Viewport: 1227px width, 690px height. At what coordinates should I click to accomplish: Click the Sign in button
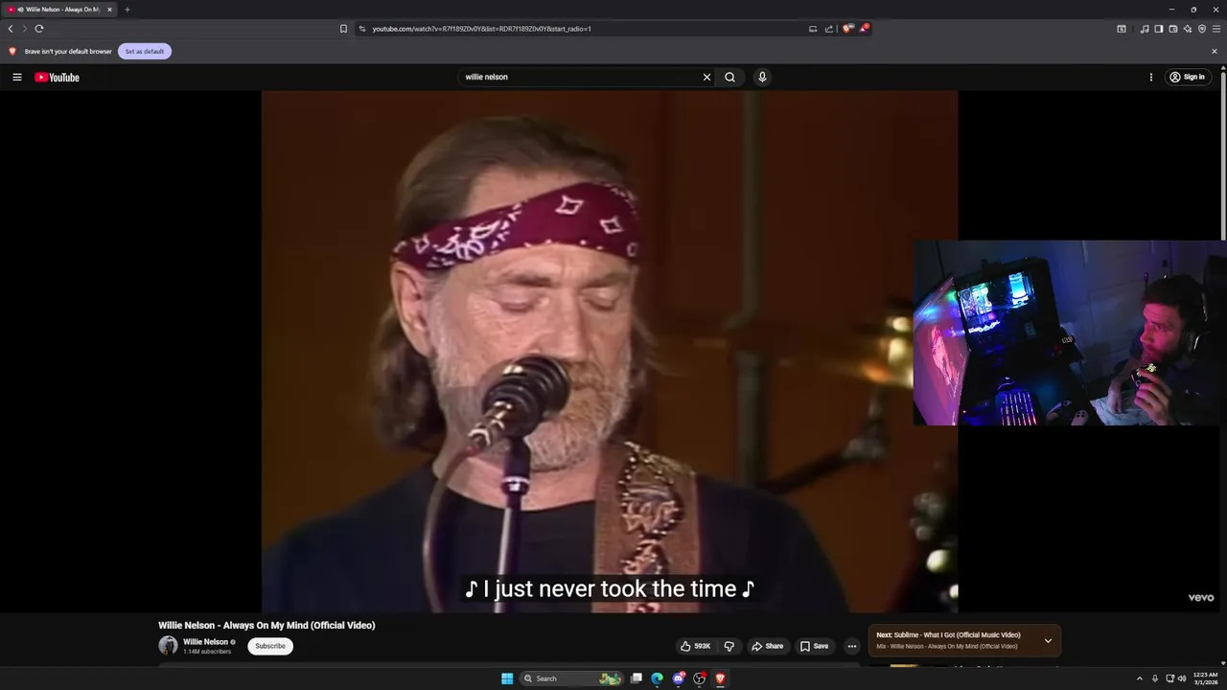(x=1187, y=77)
